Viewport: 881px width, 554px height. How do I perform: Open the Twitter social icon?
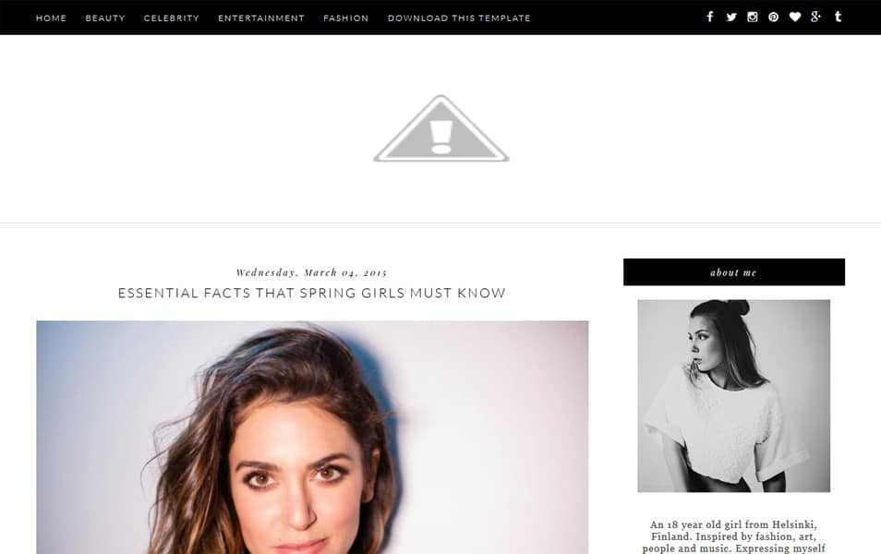[731, 17]
